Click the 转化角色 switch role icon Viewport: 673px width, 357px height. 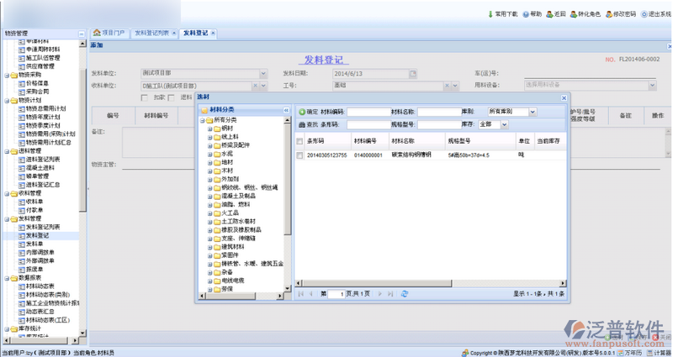click(574, 14)
